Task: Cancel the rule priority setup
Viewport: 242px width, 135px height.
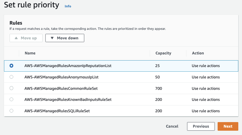Action: (x=172, y=126)
